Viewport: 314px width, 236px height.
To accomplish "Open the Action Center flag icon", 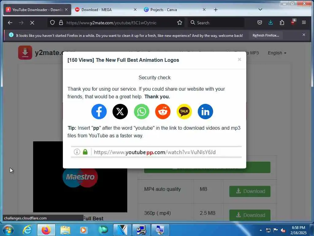I will point(276,230).
